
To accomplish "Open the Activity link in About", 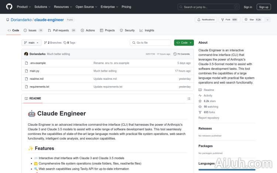I will 208,95.
